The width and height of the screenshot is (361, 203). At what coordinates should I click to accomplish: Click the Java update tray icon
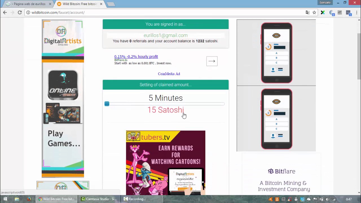click(x=277, y=199)
